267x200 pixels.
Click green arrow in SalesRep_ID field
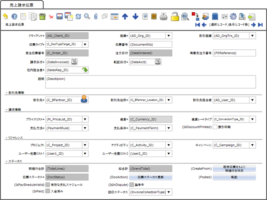point(85,70)
